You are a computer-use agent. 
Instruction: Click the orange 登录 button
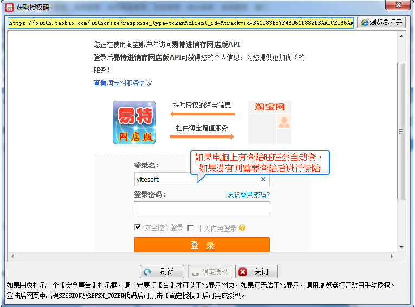coord(202,245)
